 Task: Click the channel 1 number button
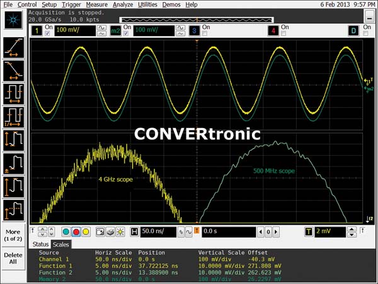(38, 30)
